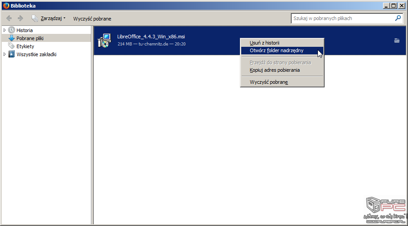
Task: Click the Firefox icon in title bar
Action: coord(6,5)
